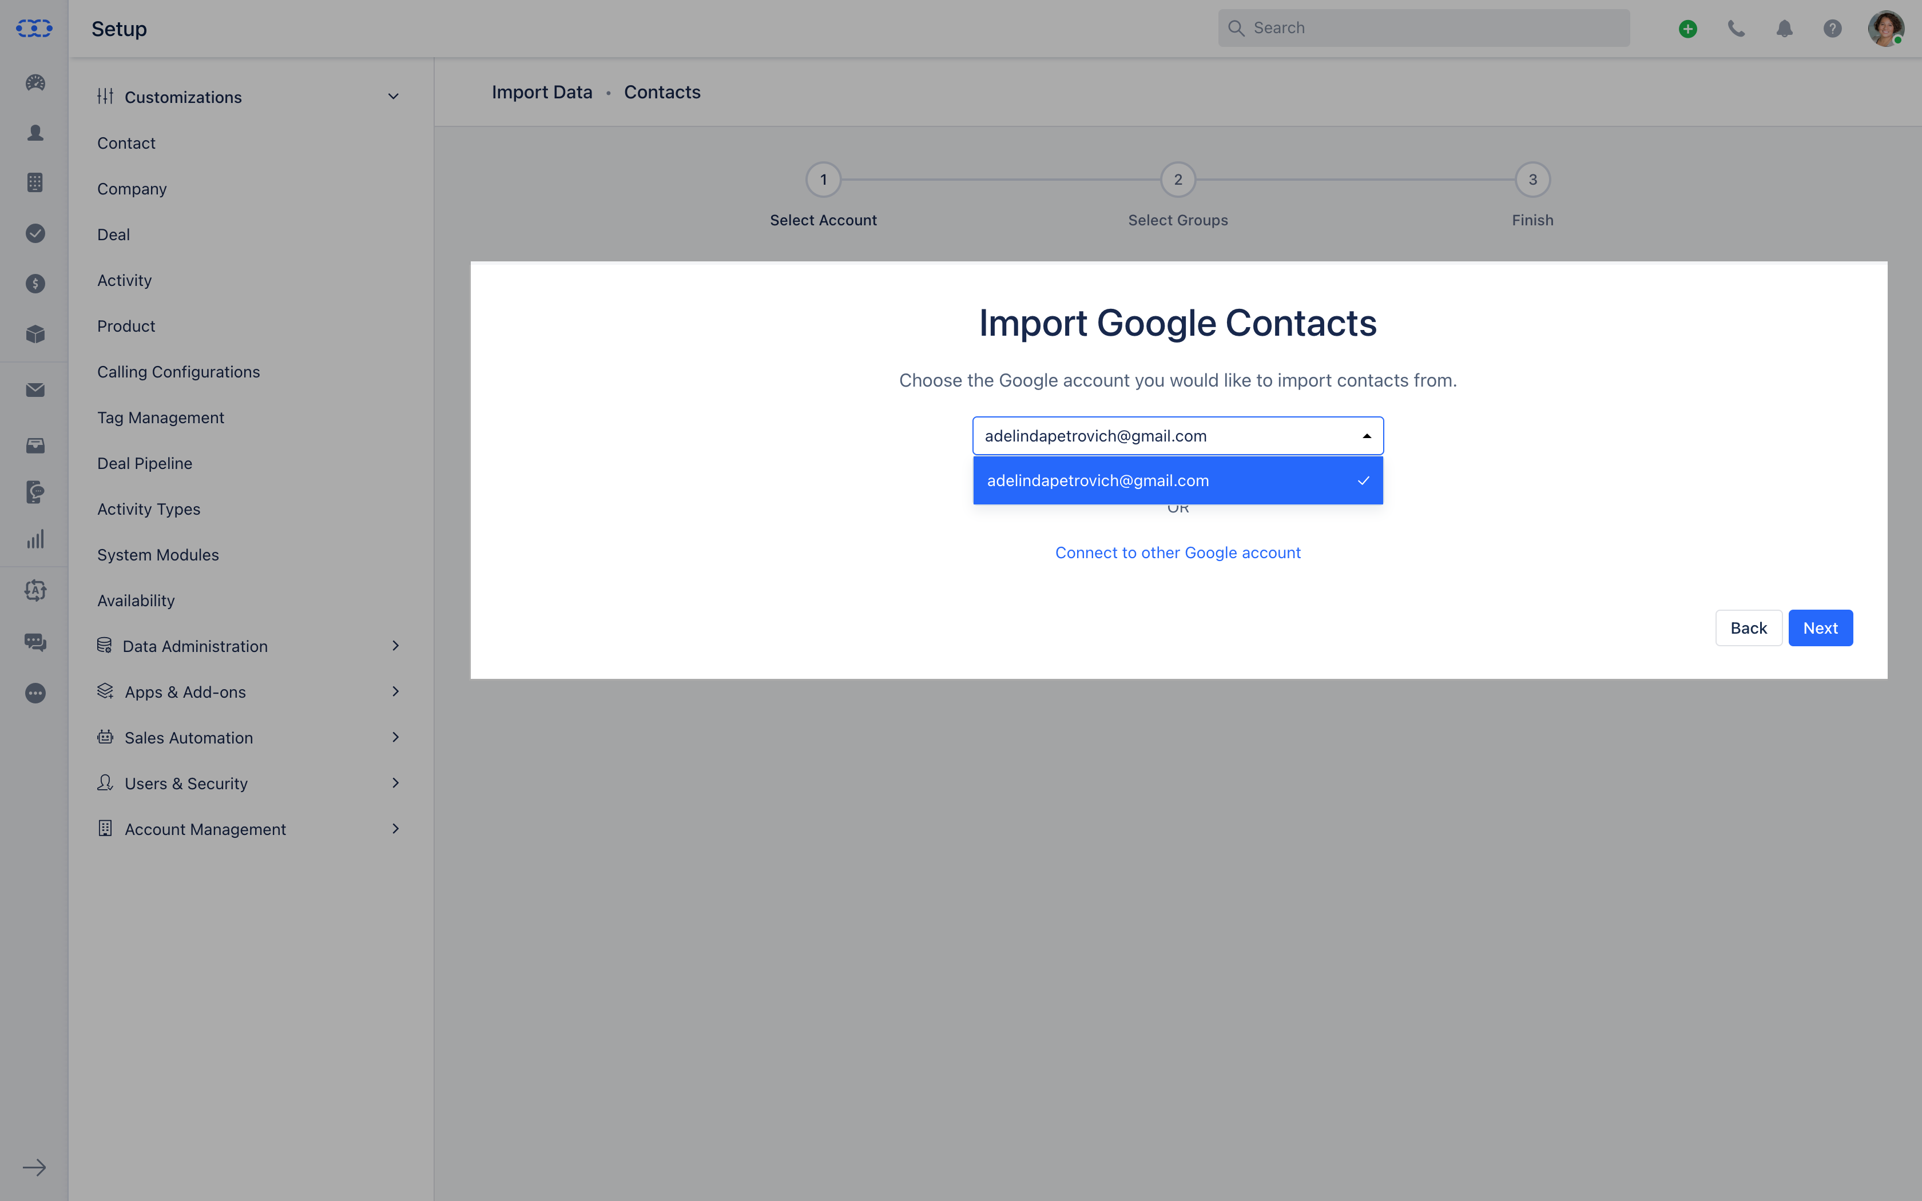Click the Users & Security person icon
Viewport: 1922px width, 1201px height.
[105, 782]
